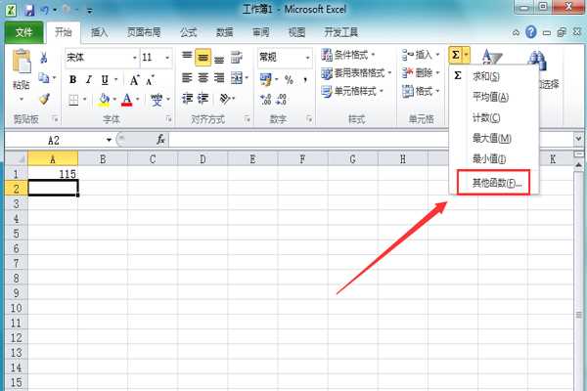Switch to the 页面布局 tab
587x391 pixels.
point(144,32)
